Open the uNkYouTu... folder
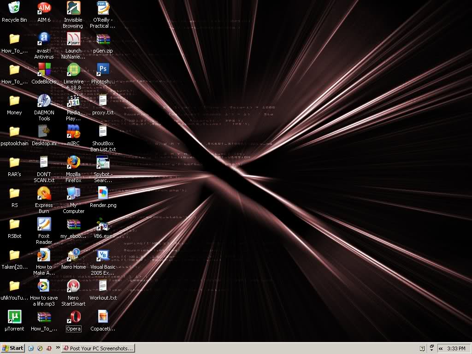472x354 pixels. tap(14, 286)
